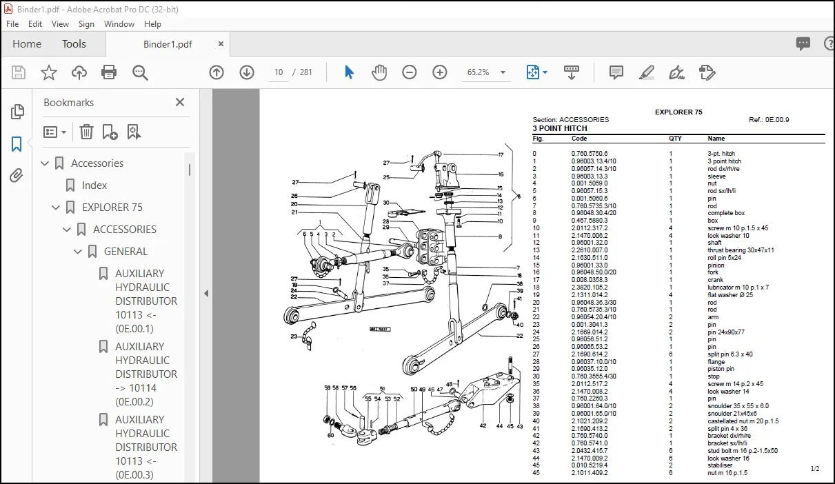The width and height of the screenshot is (835, 484).
Task: Collapse the GENERAL bookmark
Action: point(78,252)
